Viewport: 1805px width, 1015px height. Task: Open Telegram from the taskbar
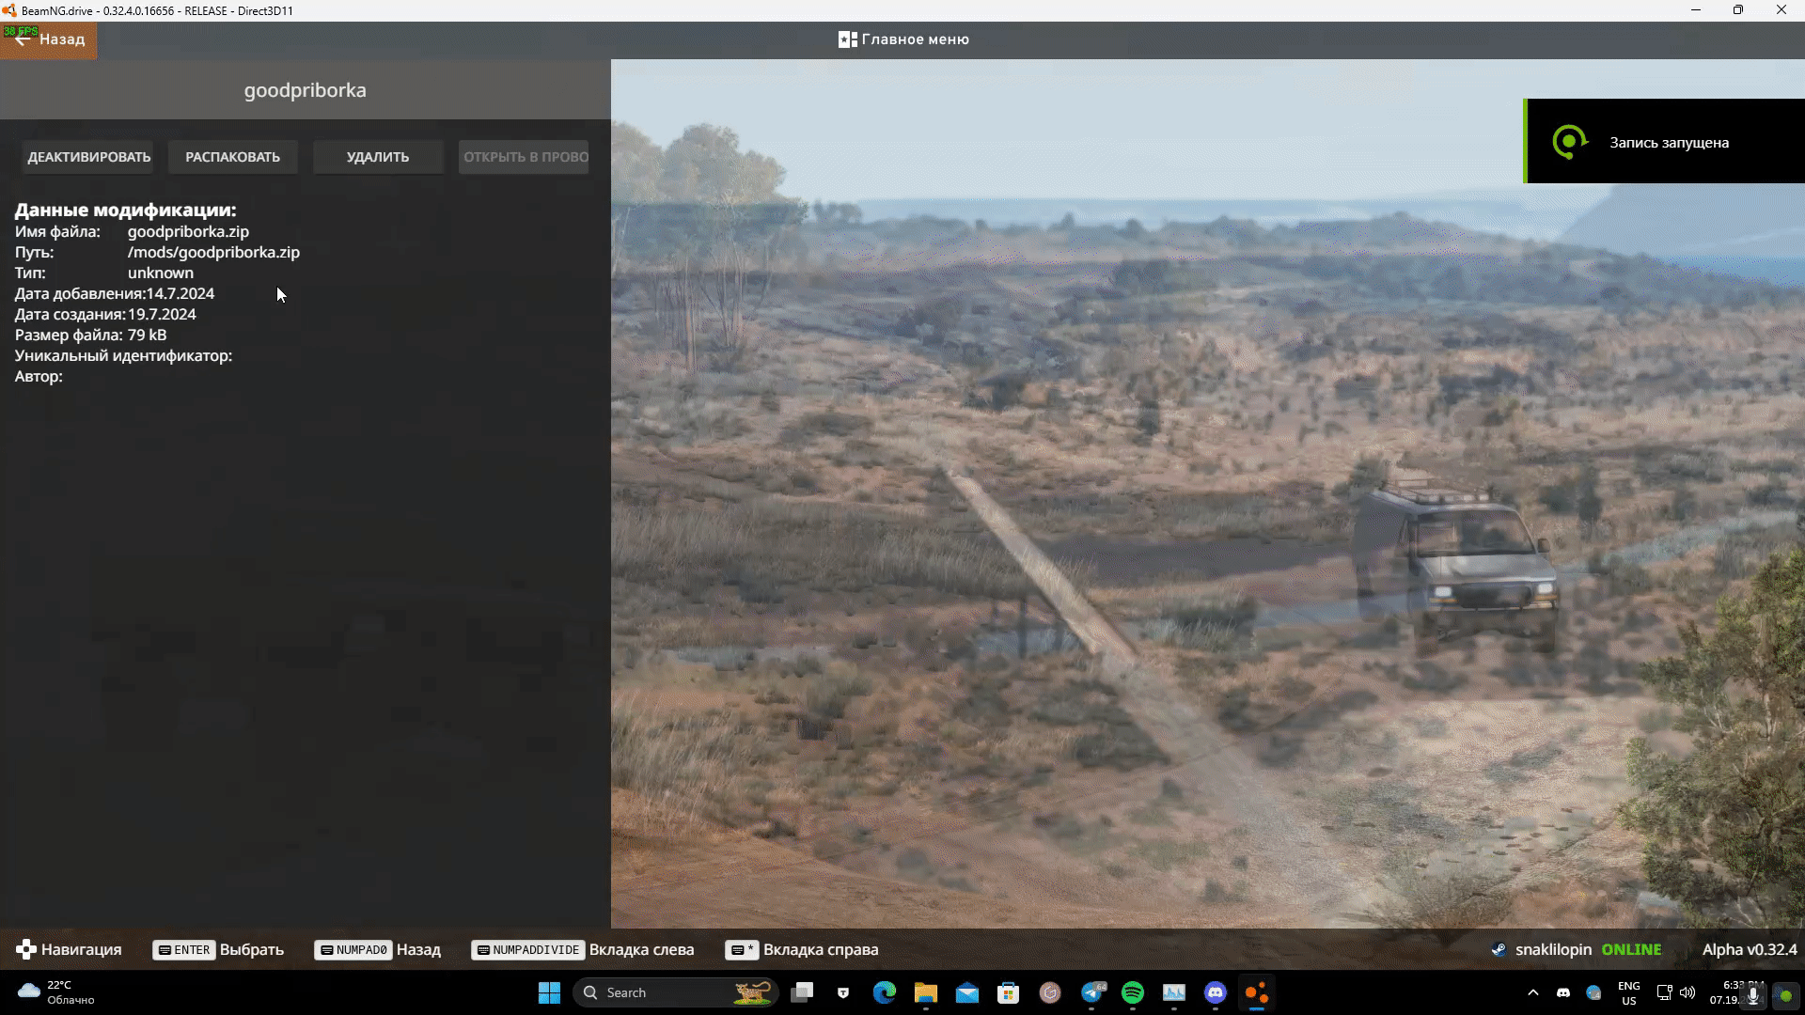tap(1093, 992)
